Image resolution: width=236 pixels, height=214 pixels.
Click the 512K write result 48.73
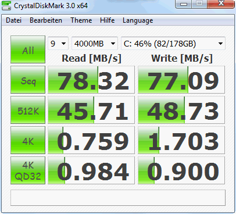pyautogui.click(x=181, y=110)
